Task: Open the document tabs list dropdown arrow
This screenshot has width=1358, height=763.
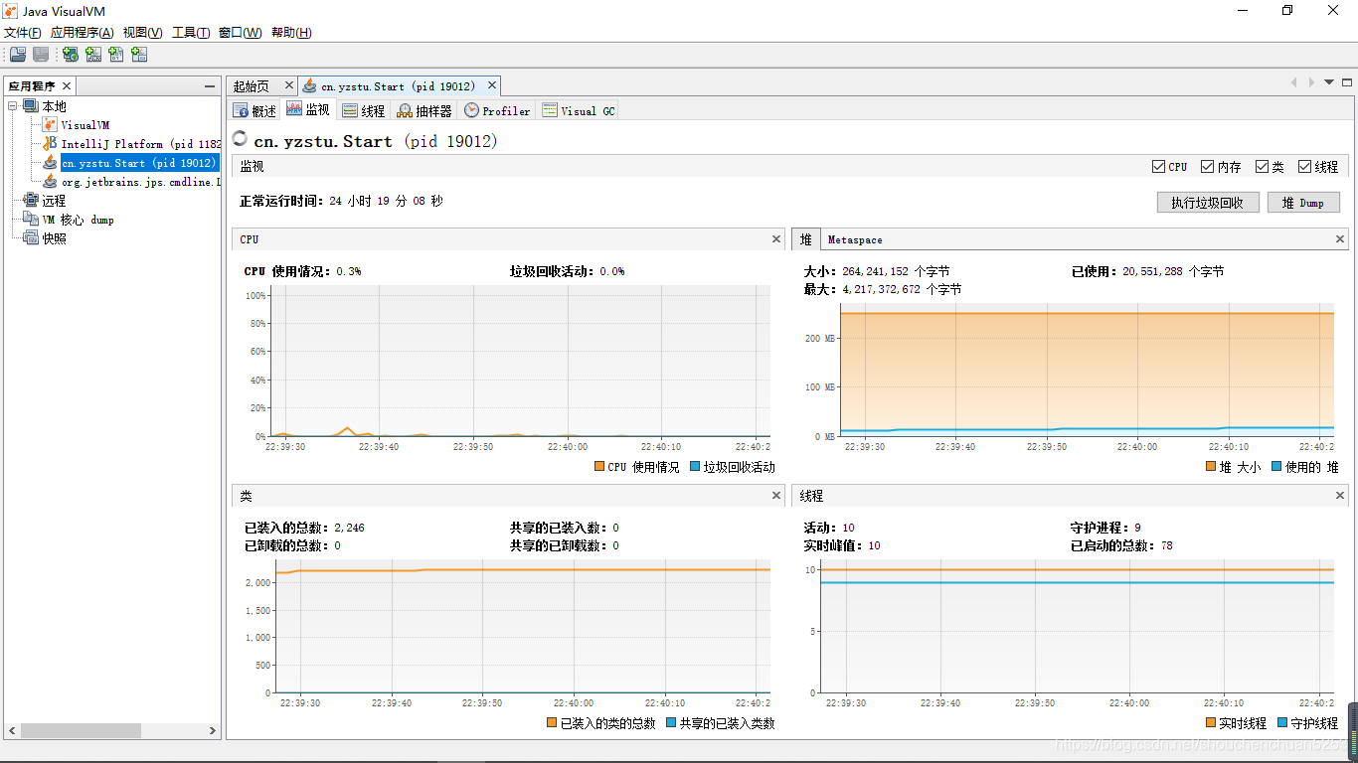Action: pyautogui.click(x=1329, y=82)
